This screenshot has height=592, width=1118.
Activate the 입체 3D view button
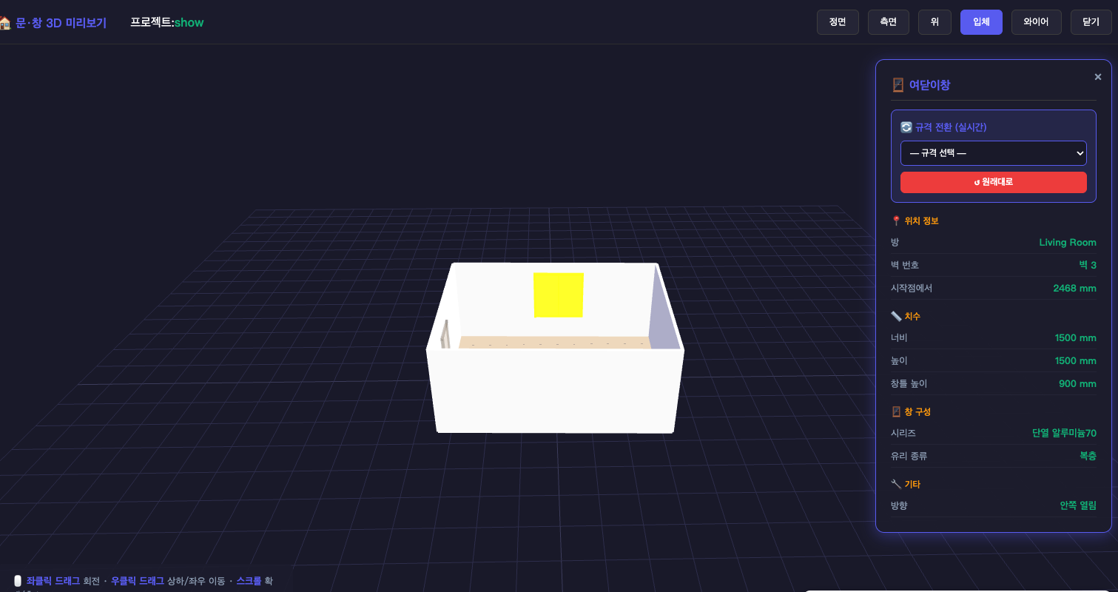[981, 22]
